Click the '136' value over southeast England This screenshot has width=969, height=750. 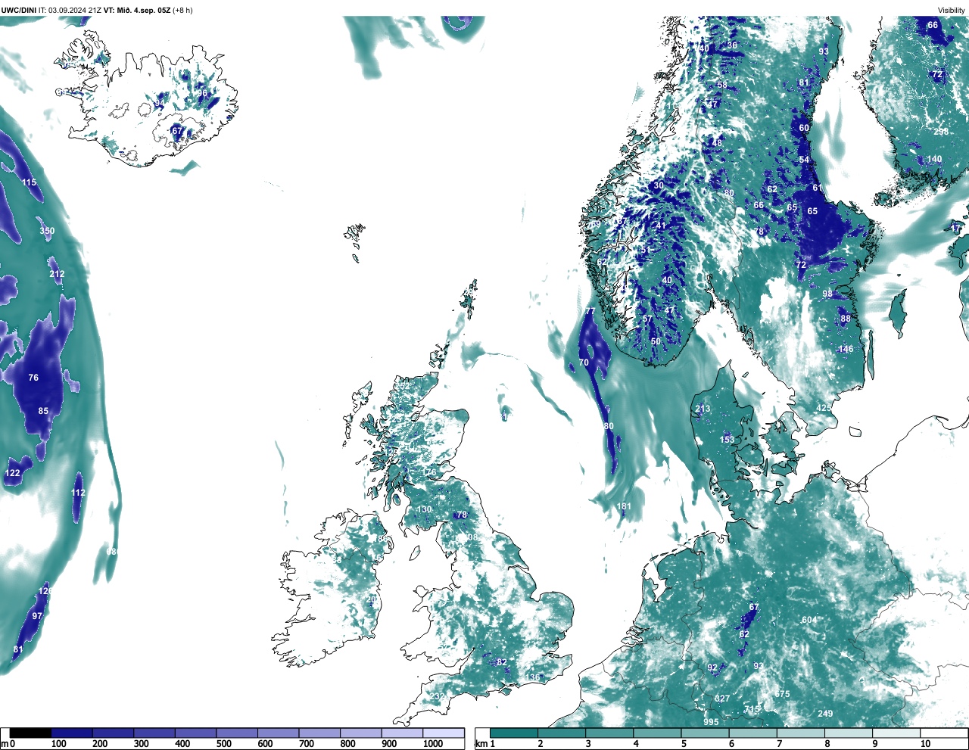click(x=534, y=678)
